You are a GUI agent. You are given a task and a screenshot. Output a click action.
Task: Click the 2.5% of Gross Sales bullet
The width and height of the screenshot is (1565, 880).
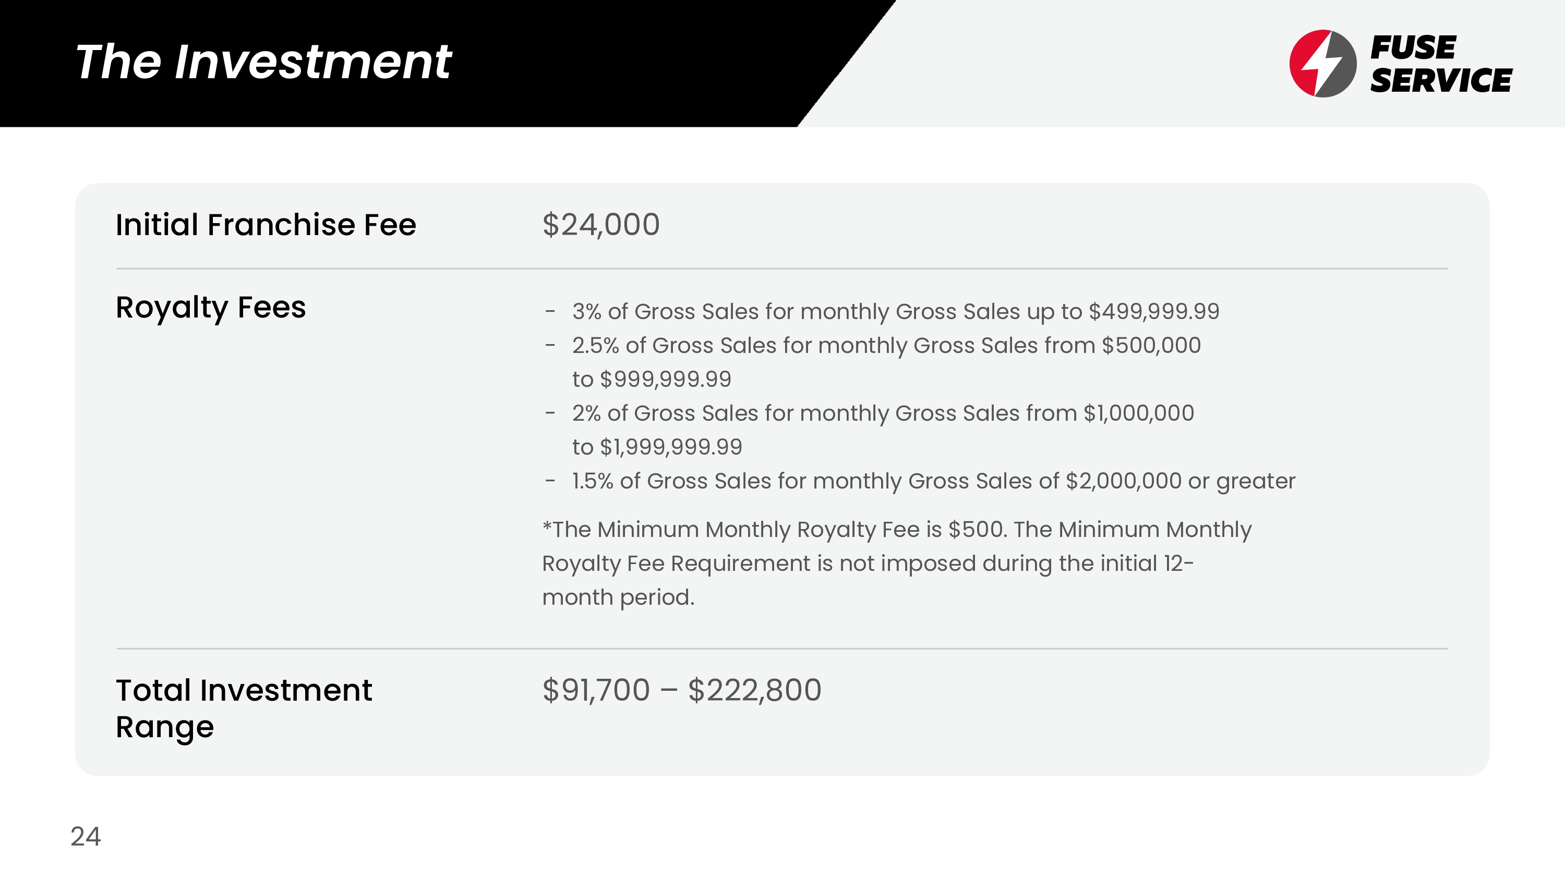click(886, 346)
